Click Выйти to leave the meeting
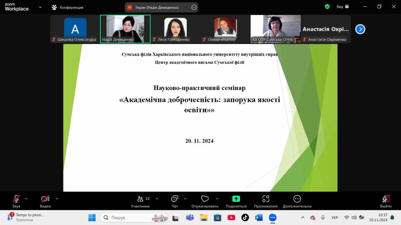401x225 pixels. (386, 201)
